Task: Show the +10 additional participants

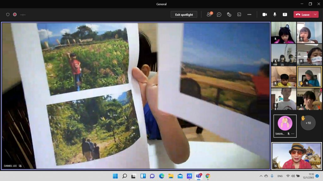Action: click(308, 123)
